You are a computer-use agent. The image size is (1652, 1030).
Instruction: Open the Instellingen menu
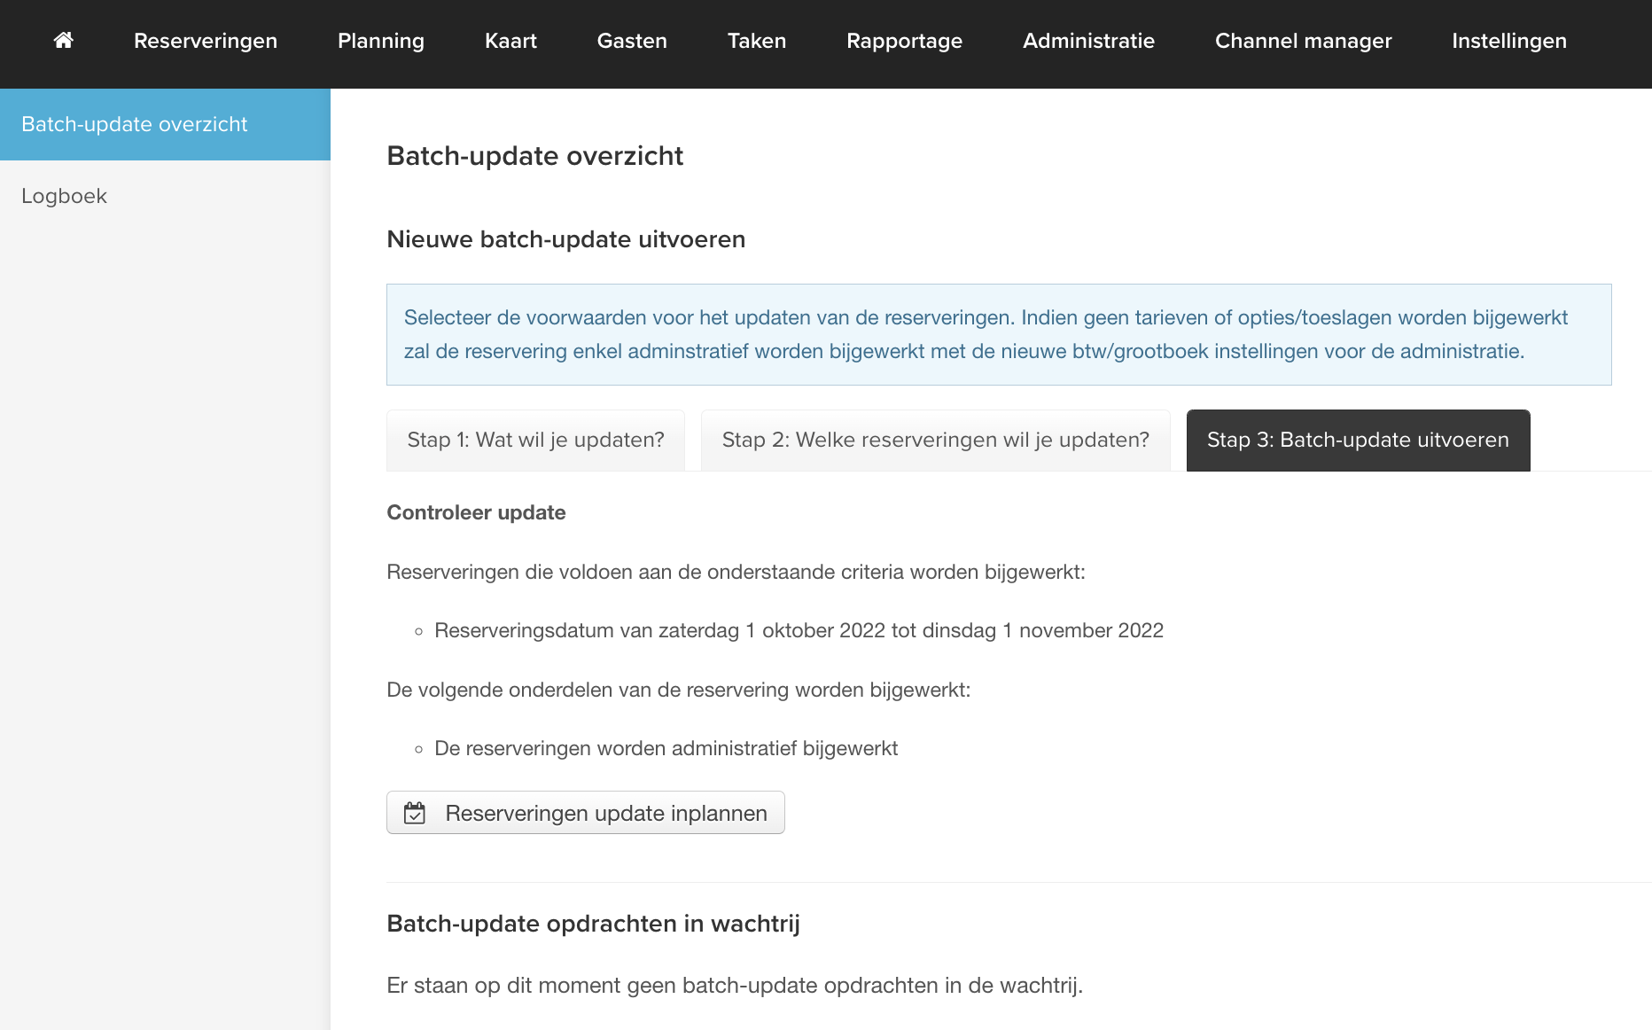(x=1508, y=41)
